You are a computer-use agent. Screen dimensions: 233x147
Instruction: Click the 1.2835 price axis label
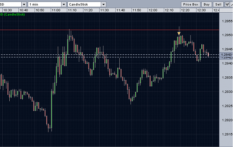pos(227,77)
